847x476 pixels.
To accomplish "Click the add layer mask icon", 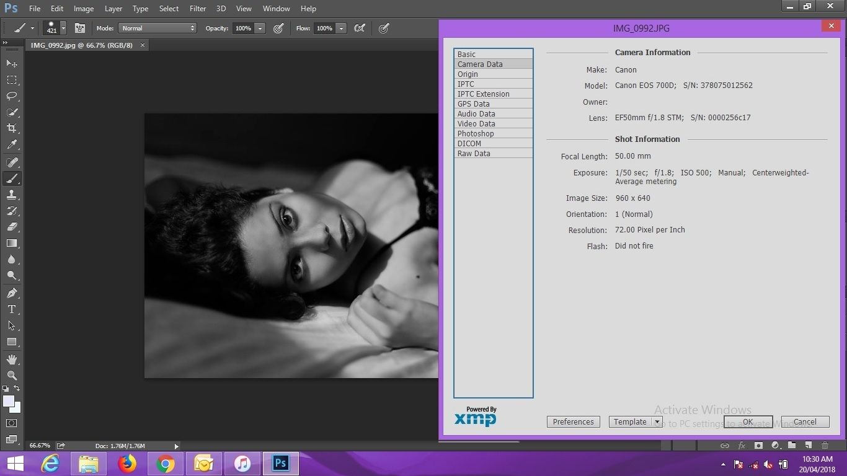I will point(758,445).
